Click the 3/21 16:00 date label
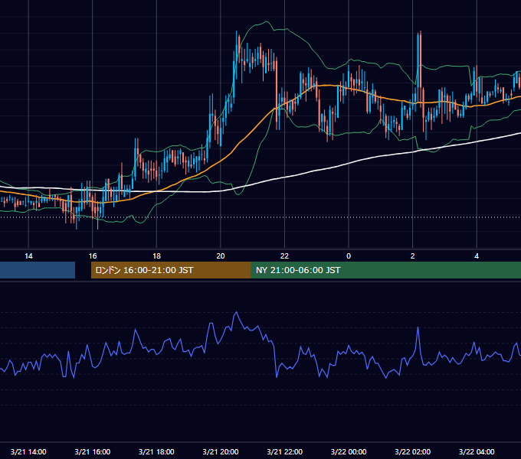 93,451
